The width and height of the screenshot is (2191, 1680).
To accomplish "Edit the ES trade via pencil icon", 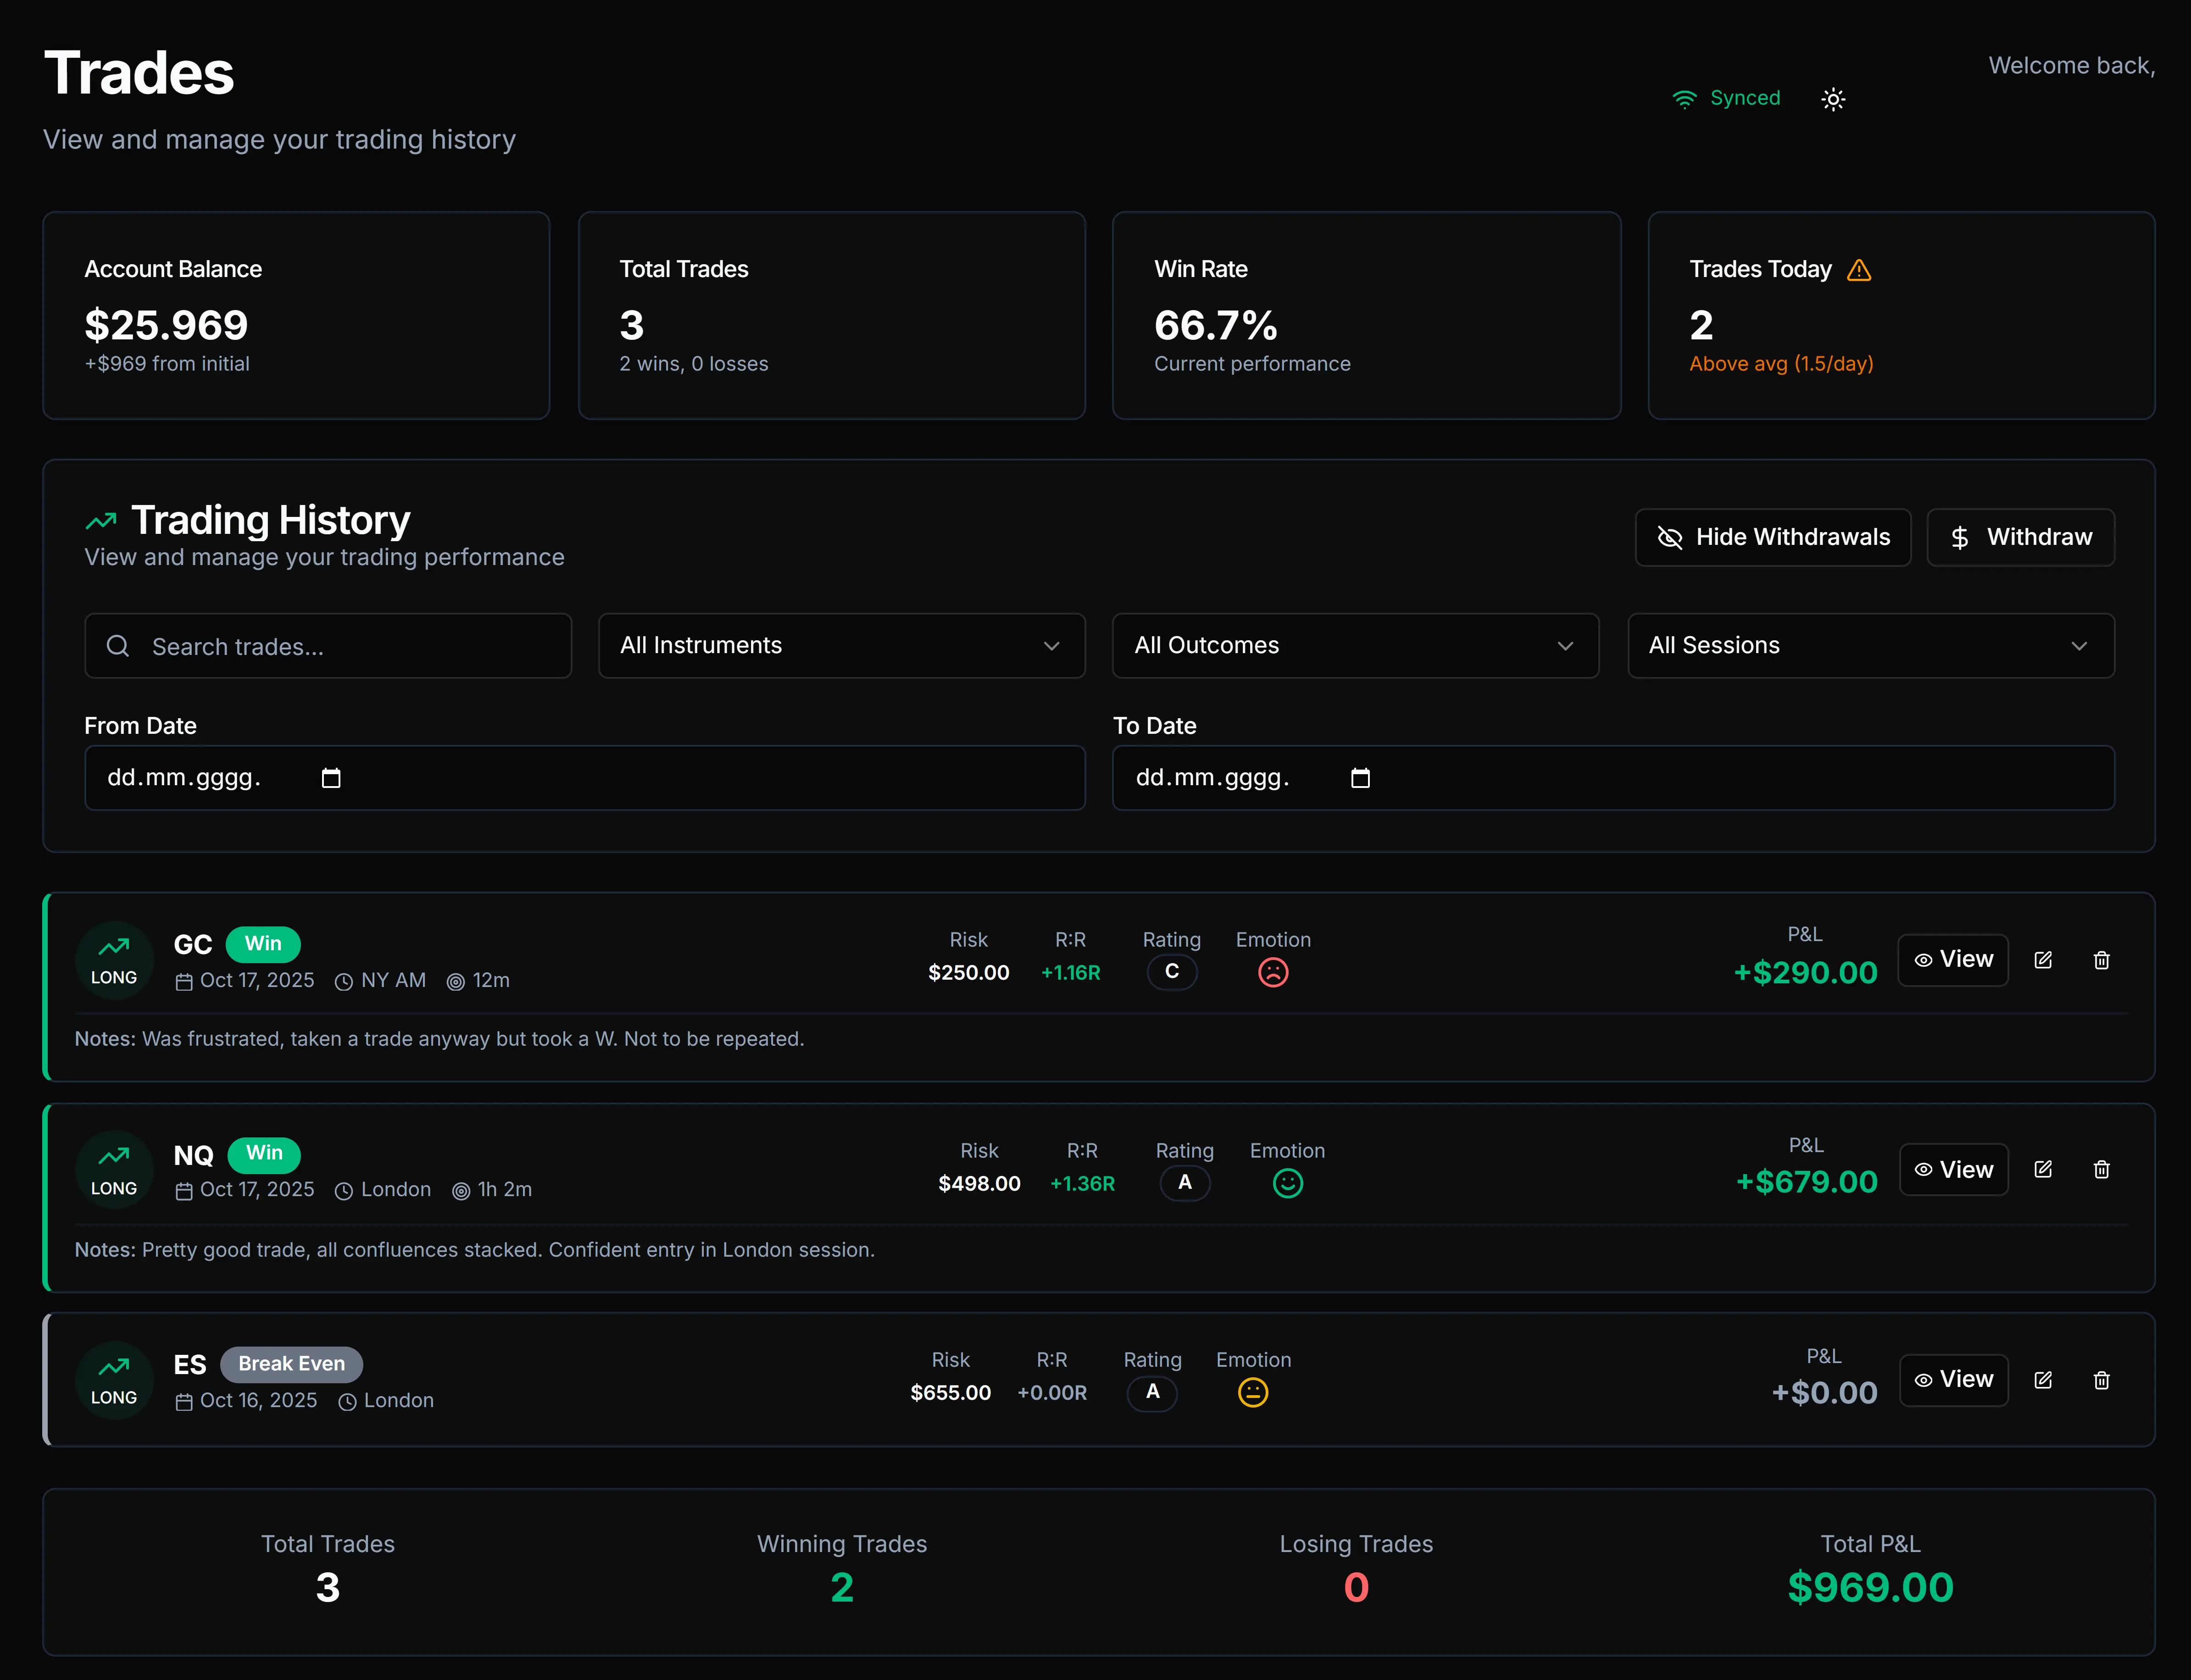I will [x=2044, y=1380].
